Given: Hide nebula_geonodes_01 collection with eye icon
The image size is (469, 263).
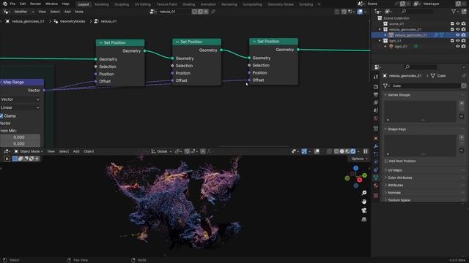Looking at the screenshot, I should coord(457,29).
